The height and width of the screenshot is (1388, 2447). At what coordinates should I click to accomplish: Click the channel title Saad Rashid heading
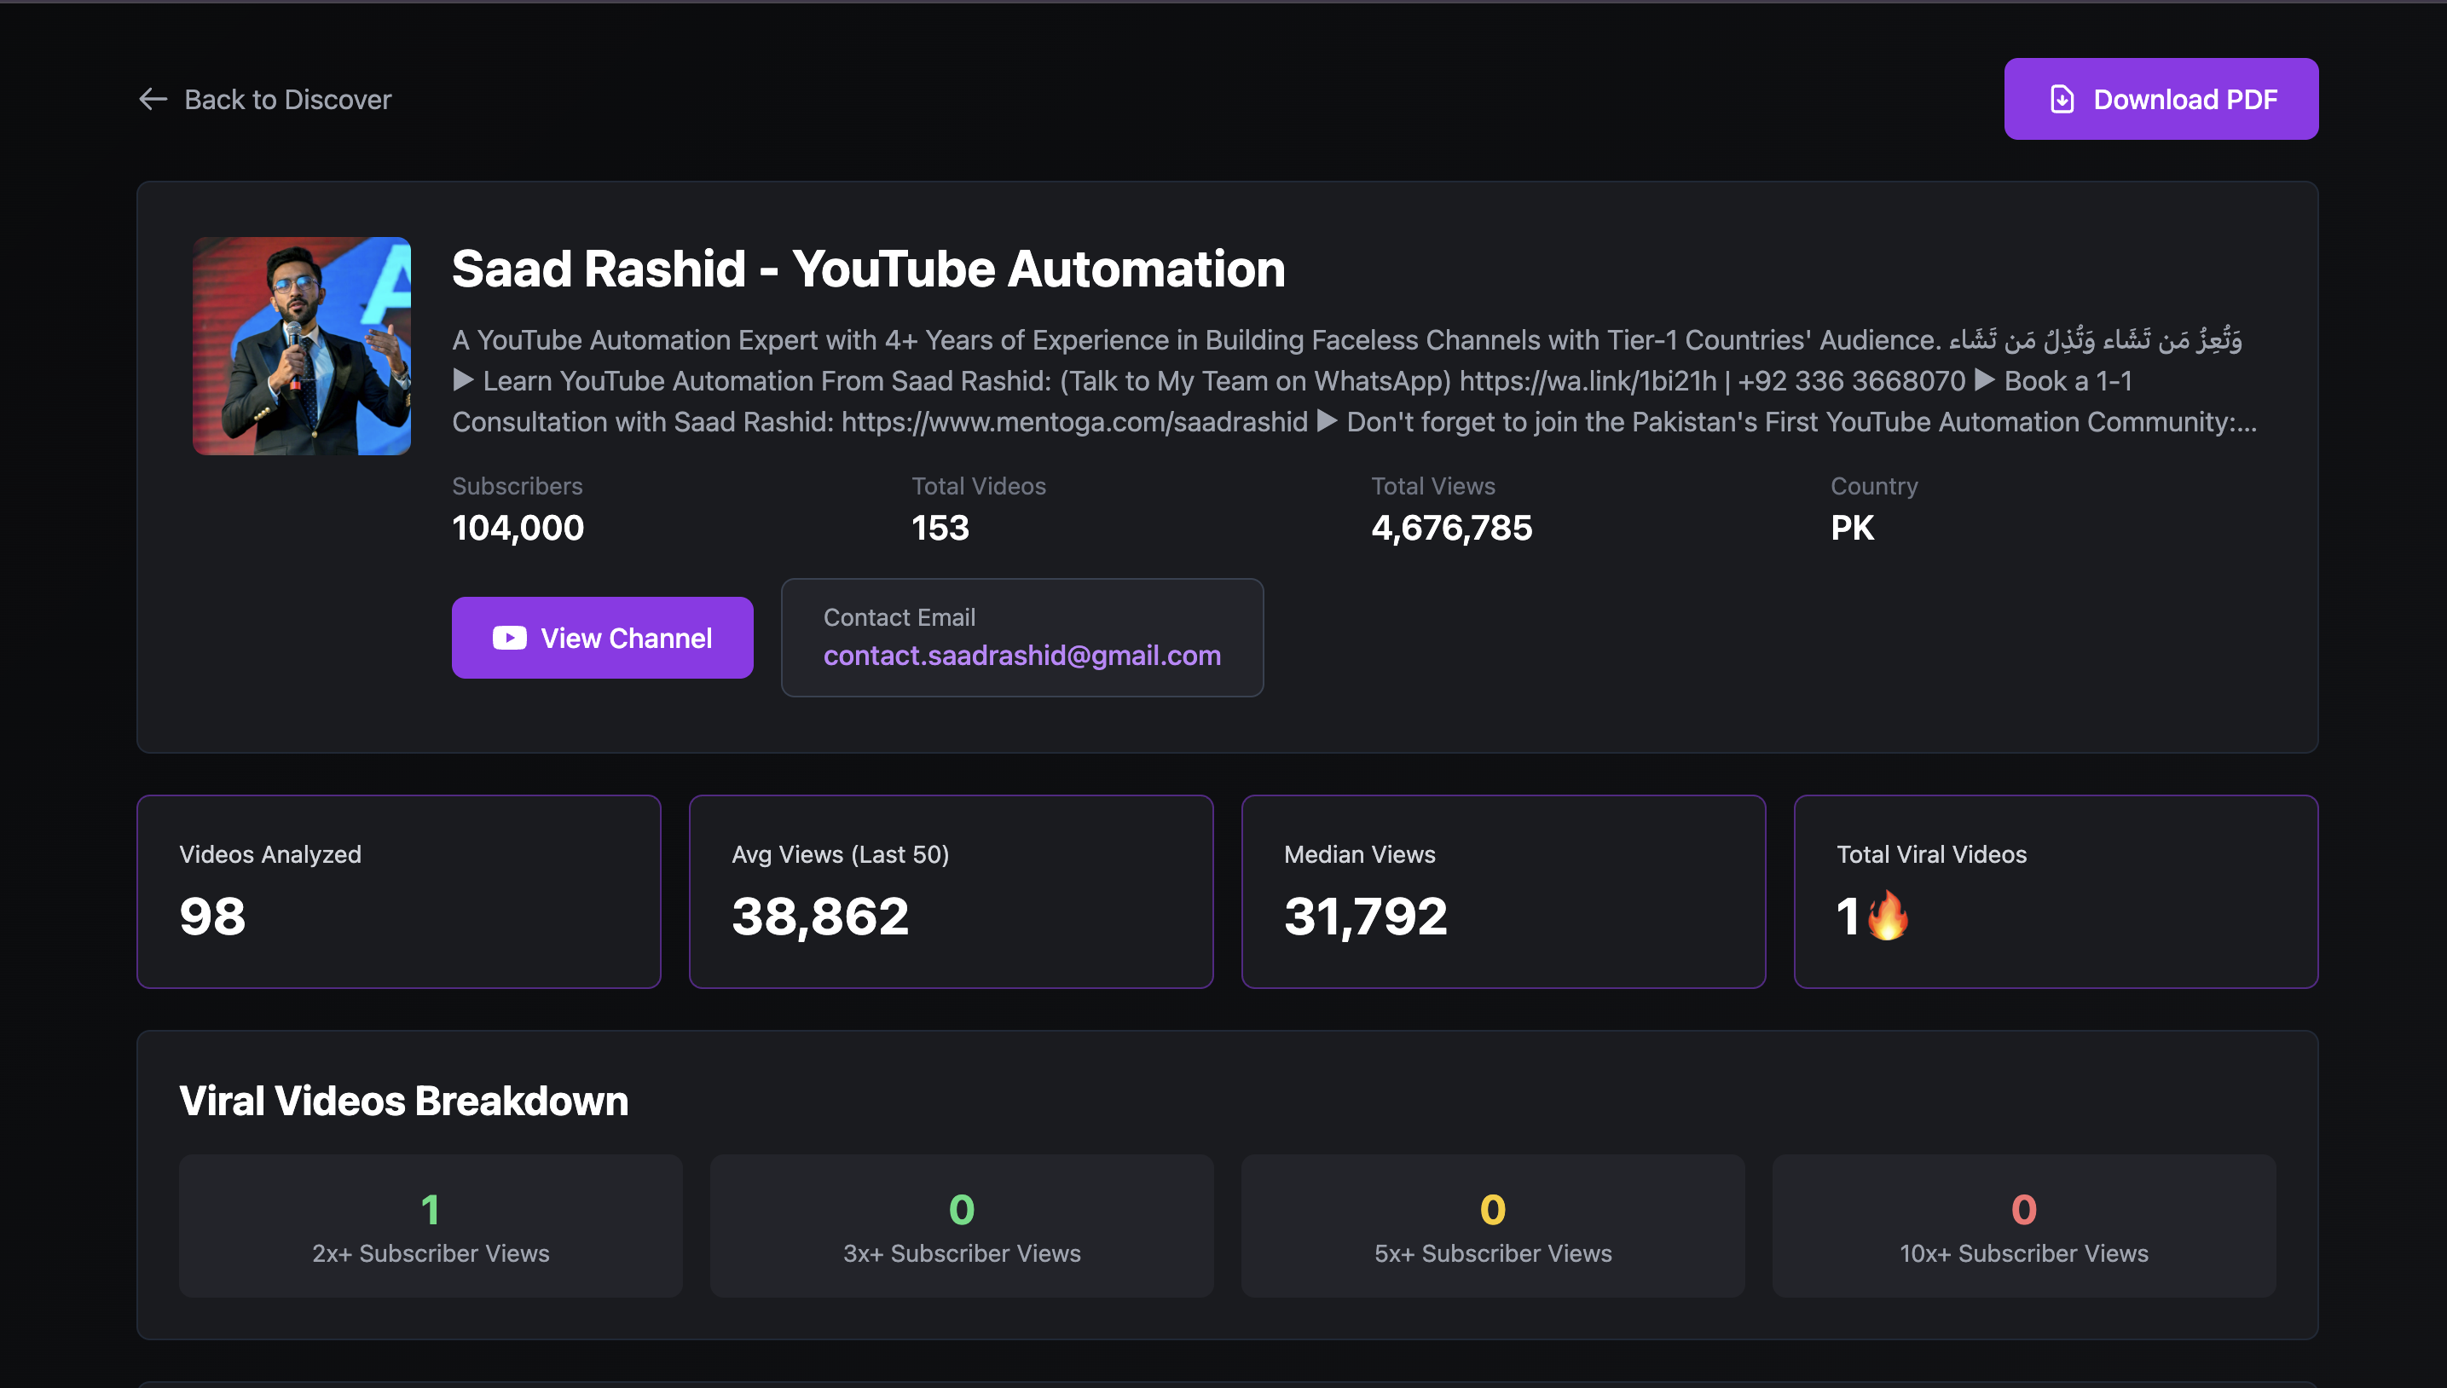867,269
